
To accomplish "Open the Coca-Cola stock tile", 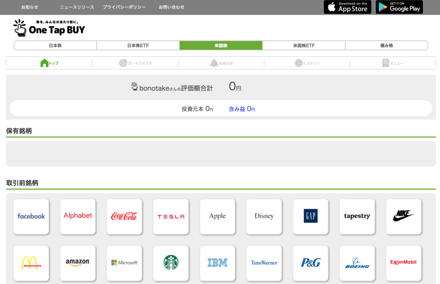I will (125, 216).
